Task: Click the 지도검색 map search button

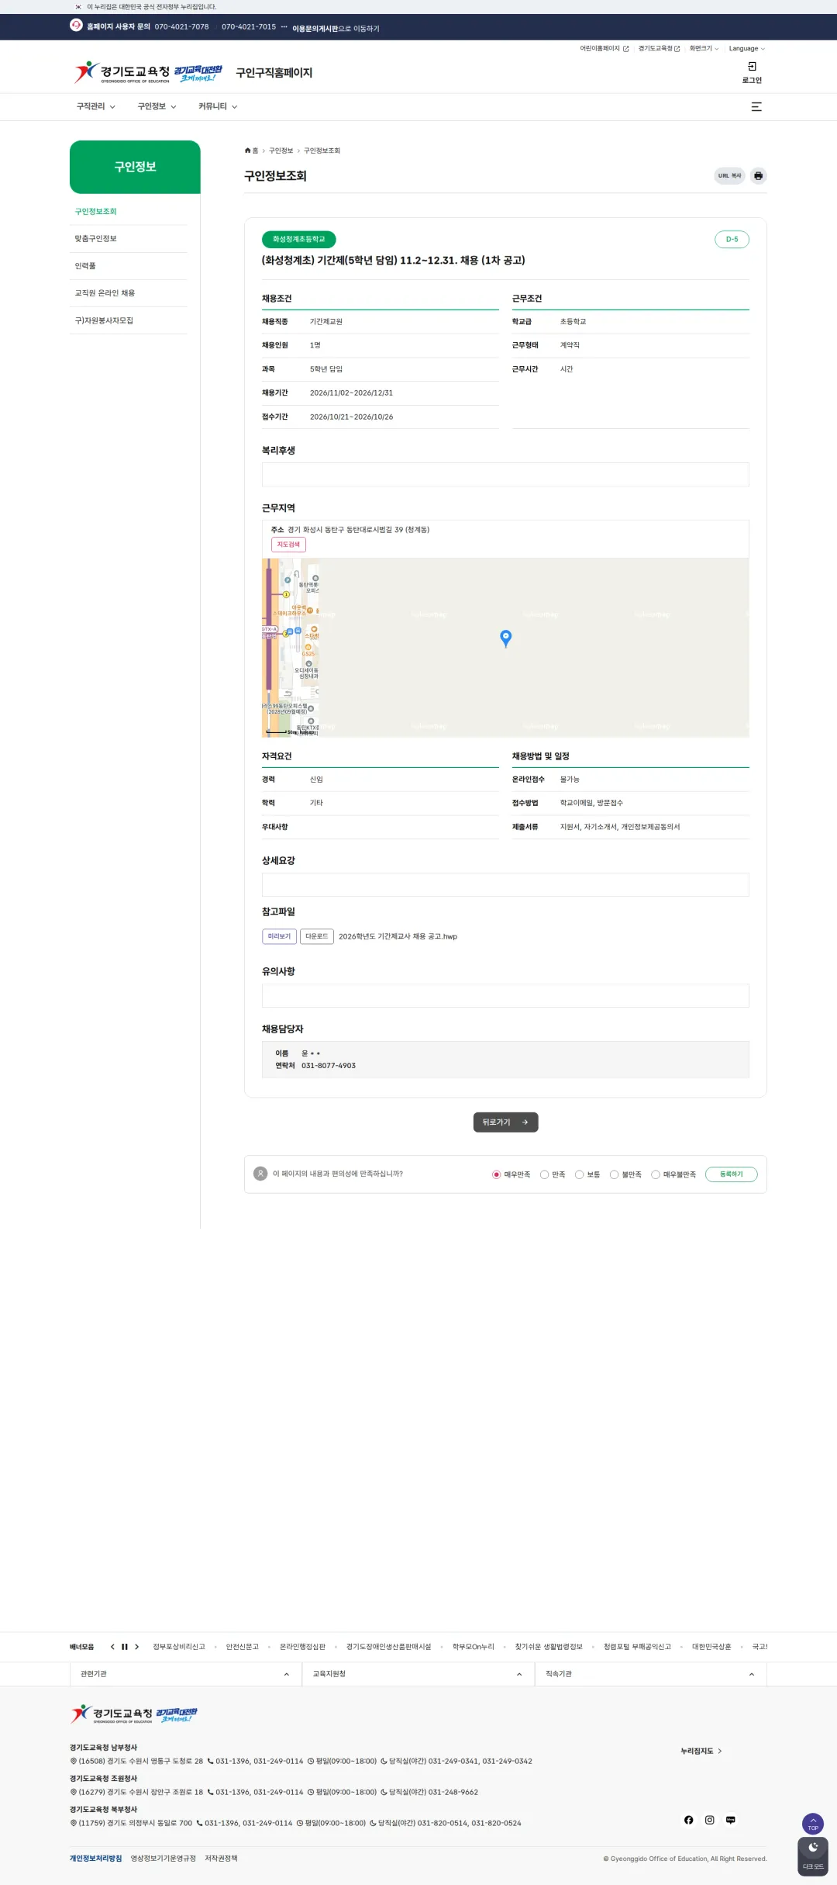Action: [x=288, y=545]
